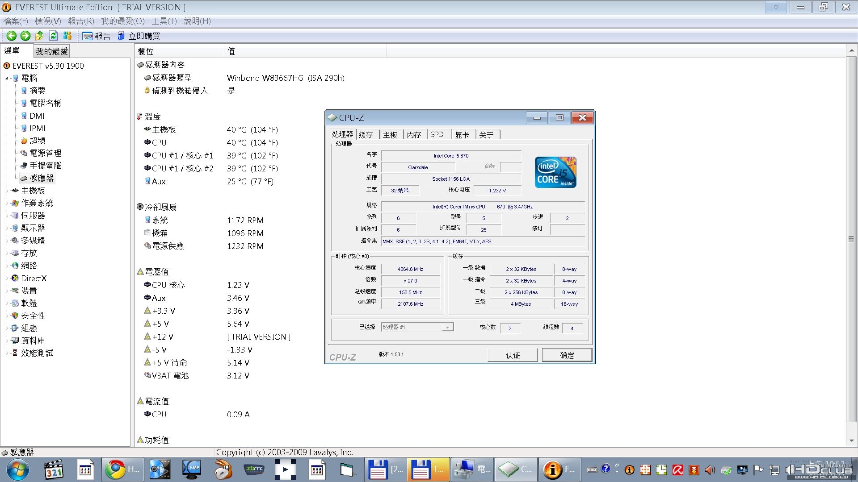Open the 處理器 #1 selection dropdown
This screenshot has height=482, width=858.
(417, 327)
